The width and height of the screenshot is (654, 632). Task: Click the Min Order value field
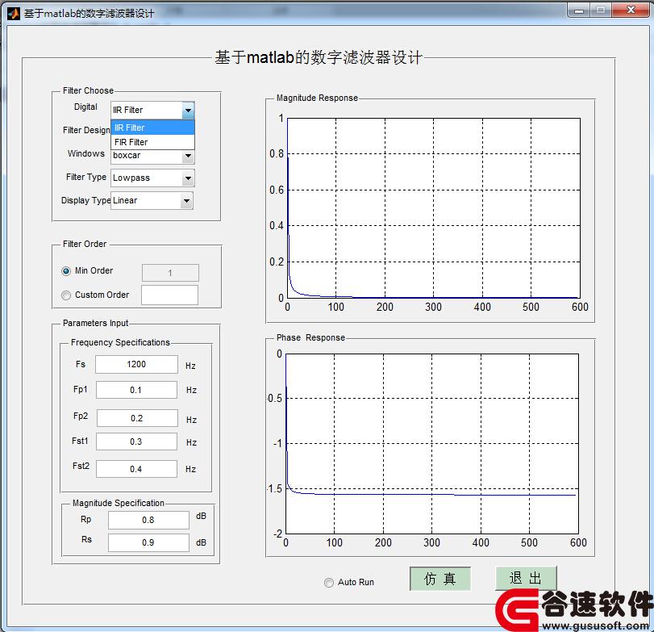coord(170,273)
